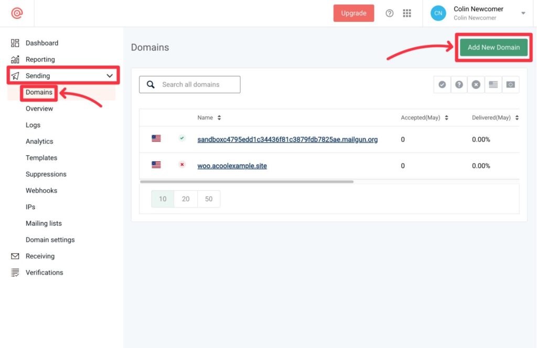Open the Colin Newcomer account dropdown arrow
Viewport: 537px width, 348px height.
[523, 14]
